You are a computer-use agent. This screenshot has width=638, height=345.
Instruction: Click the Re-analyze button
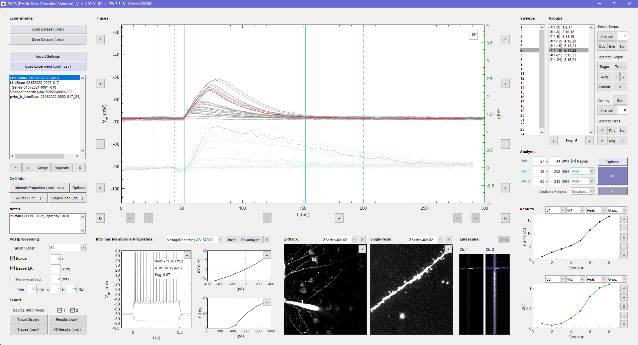tap(250, 240)
